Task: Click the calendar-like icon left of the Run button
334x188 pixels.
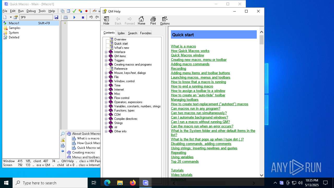Action: [65, 17]
